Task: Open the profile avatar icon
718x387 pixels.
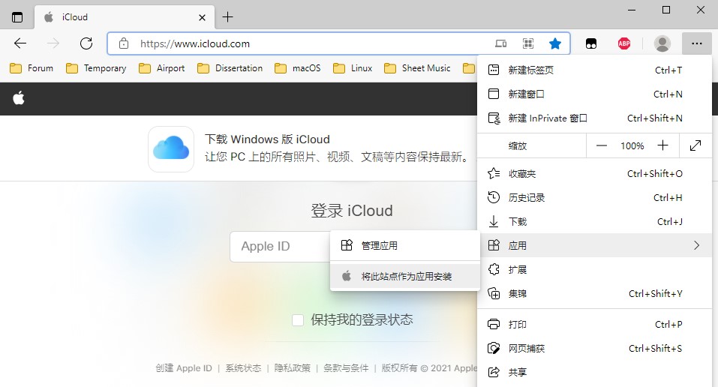Action: pos(662,43)
